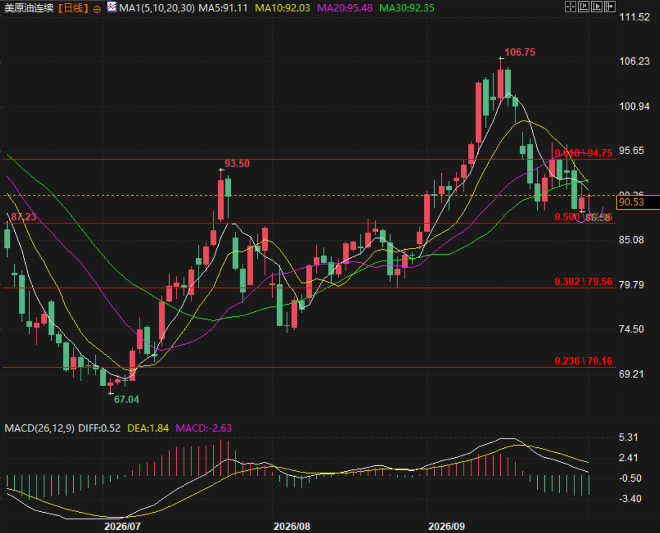Click the 95.65 price axis value
The image size is (660, 533).
click(x=633, y=151)
